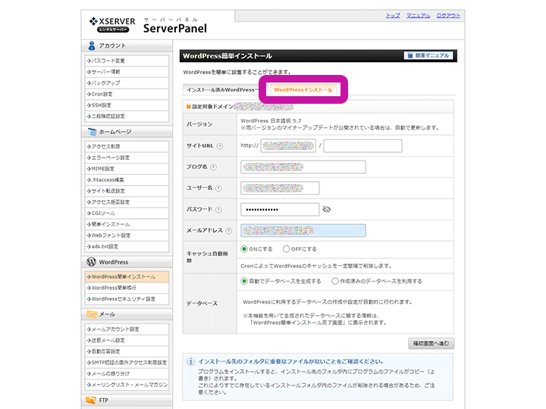Open the ログアウト link at top
Screen dimensions: 546x409
[x=447, y=15]
